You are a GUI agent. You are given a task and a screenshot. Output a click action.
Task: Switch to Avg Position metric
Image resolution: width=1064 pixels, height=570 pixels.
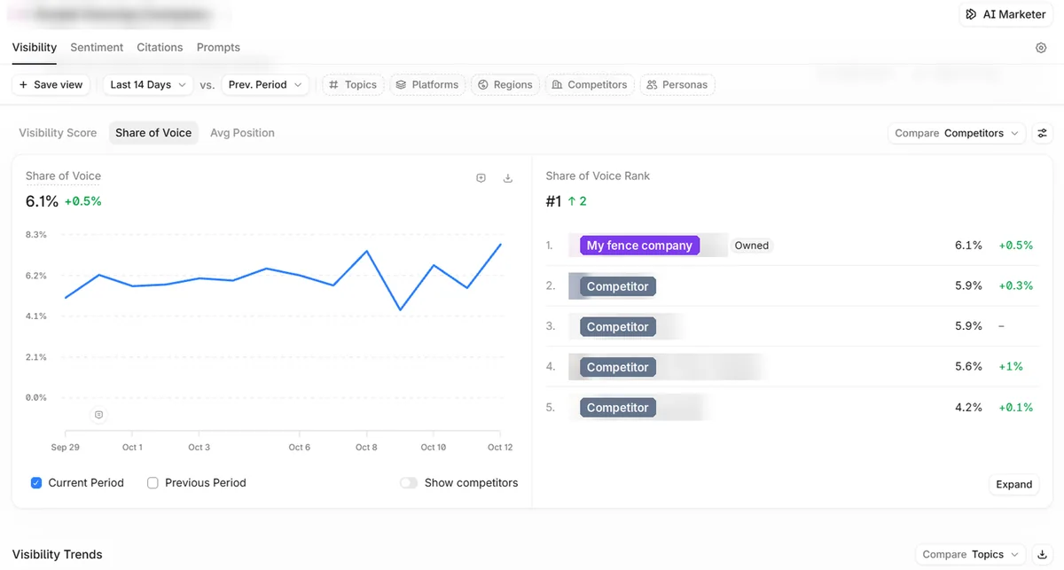coord(242,133)
